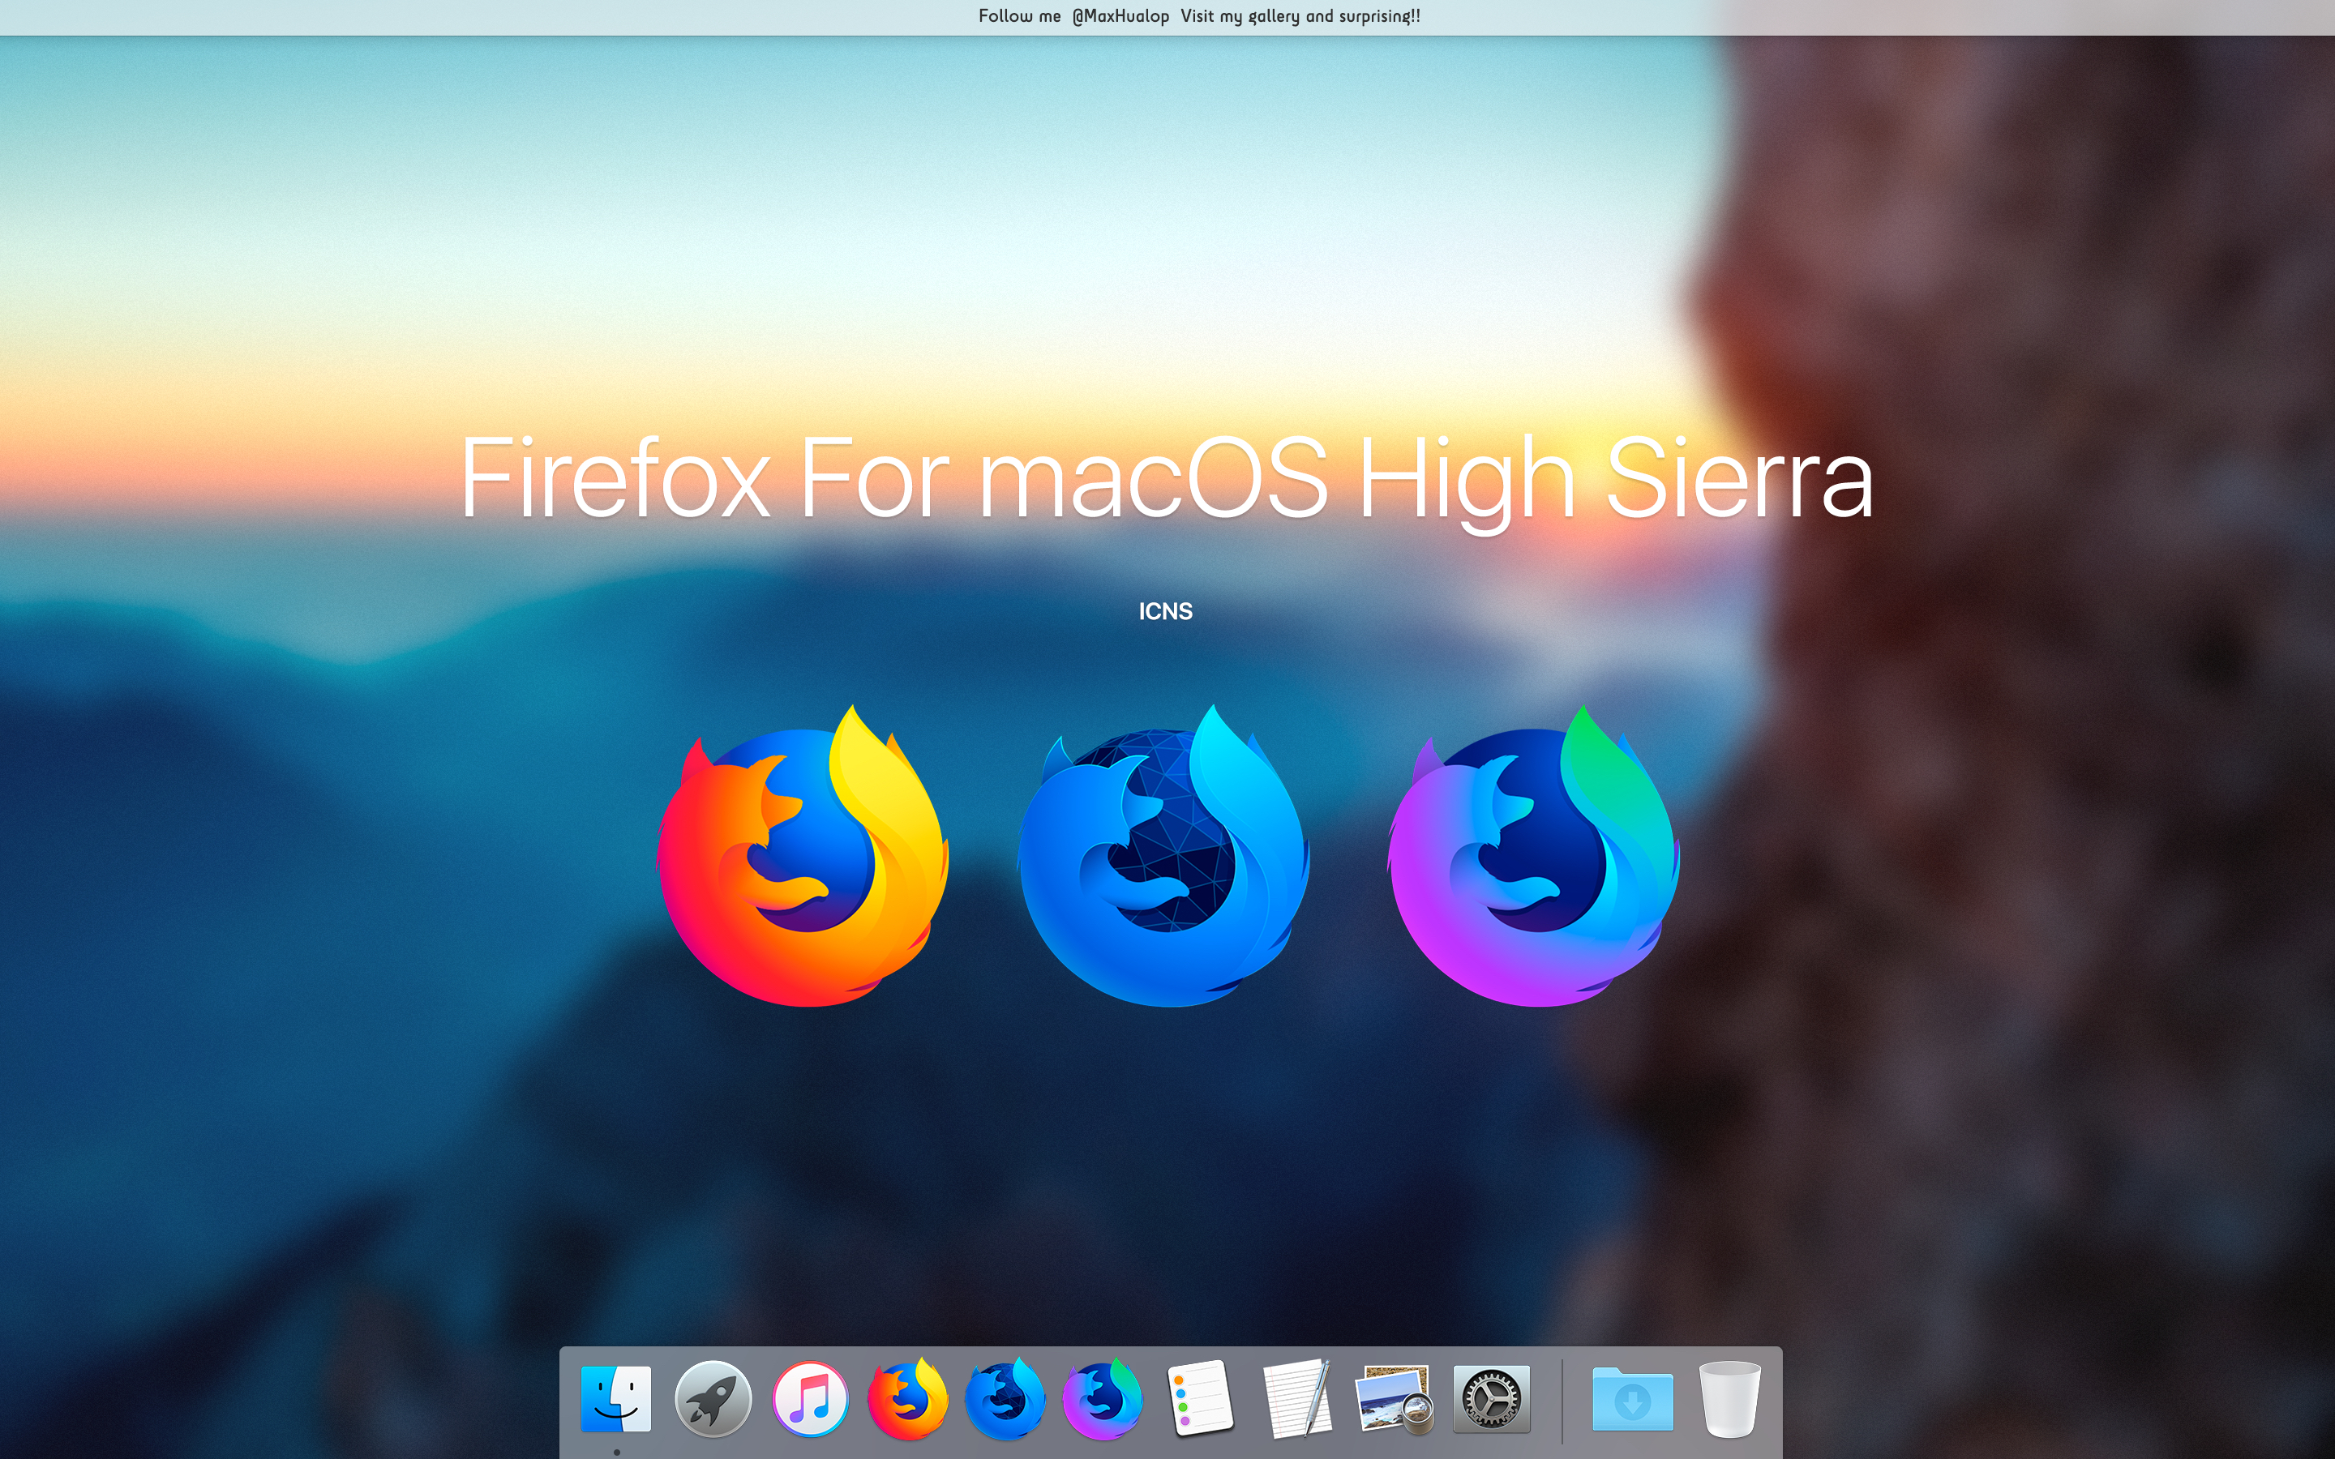Open Firefox from the dock

coord(907,1399)
